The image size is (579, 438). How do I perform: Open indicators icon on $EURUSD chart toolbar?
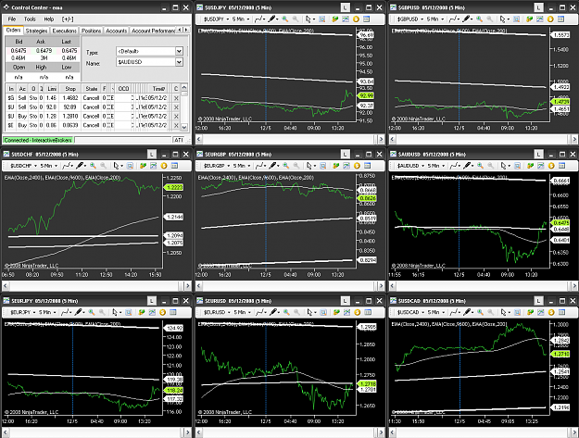336,312
